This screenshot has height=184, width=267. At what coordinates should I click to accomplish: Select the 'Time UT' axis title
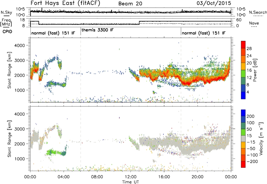130,182
